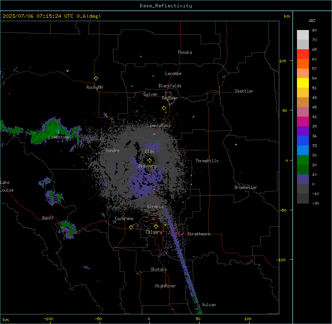Click the dBZ legend unit label

pos(312,20)
